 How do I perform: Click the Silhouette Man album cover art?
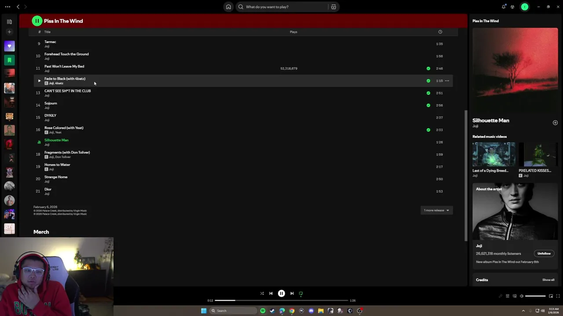click(x=515, y=70)
